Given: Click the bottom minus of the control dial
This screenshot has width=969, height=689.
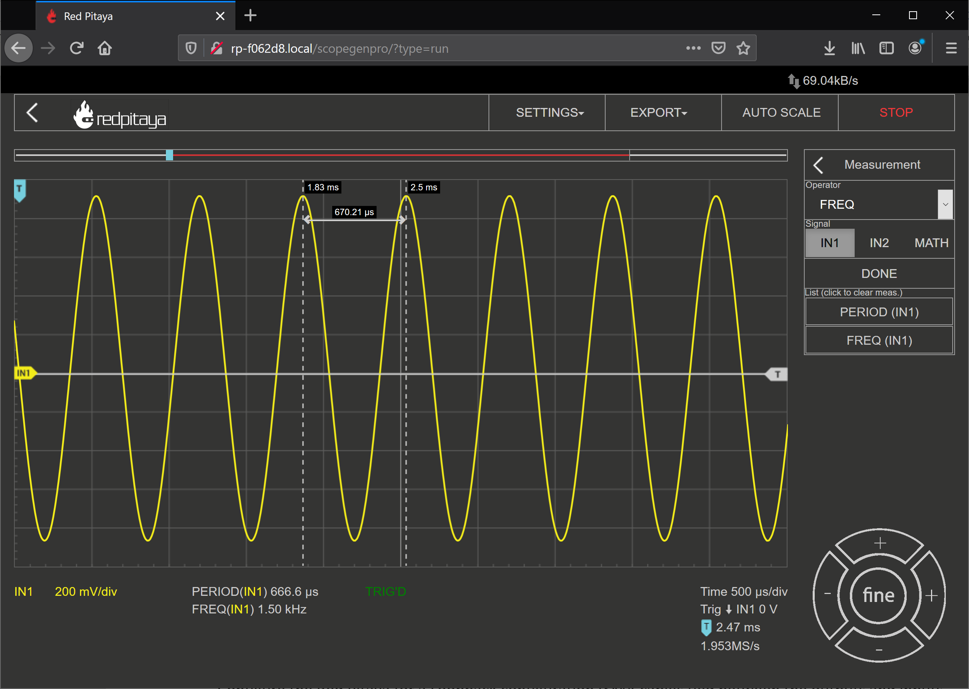Looking at the screenshot, I should (879, 649).
